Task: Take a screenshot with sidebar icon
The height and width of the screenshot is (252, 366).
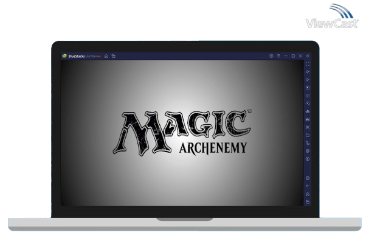Action: point(308,127)
